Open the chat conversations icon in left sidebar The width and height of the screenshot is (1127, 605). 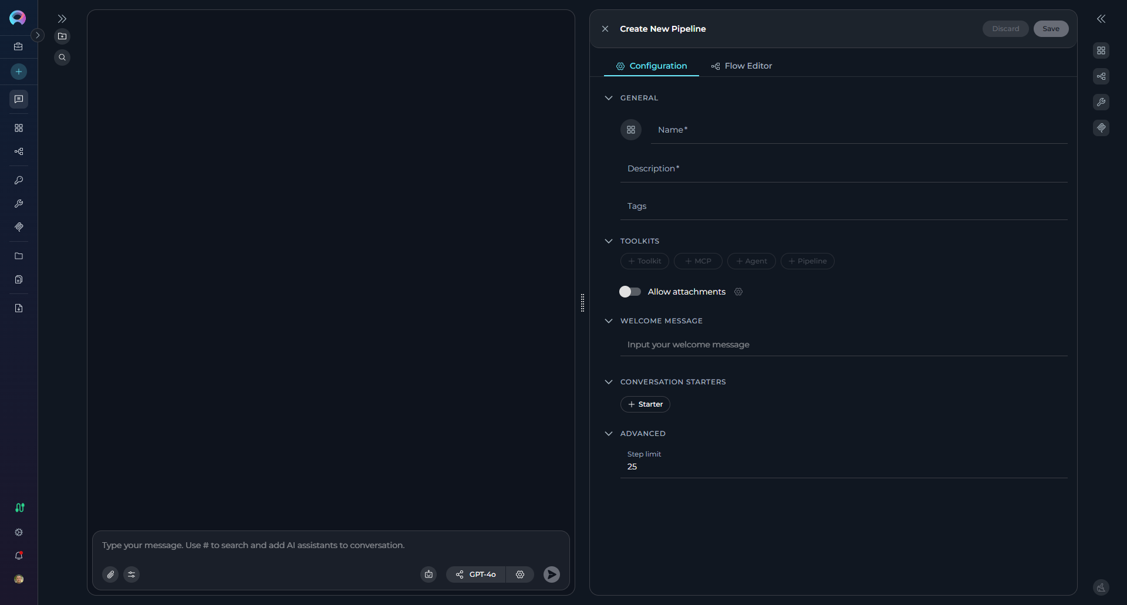click(x=19, y=99)
